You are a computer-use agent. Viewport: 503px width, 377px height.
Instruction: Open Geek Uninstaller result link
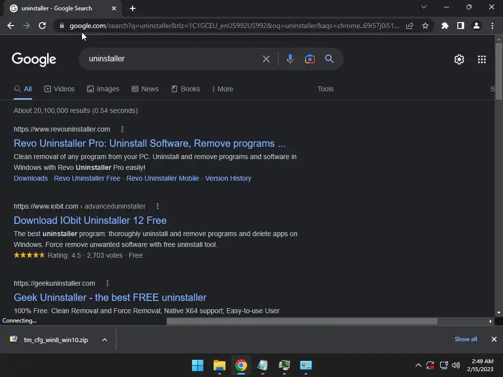(x=110, y=297)
